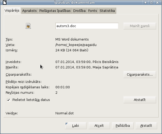The width and height of the screenshot is (162, 134).
Task: Click the Vieta: label
Action: coord(10,45)
